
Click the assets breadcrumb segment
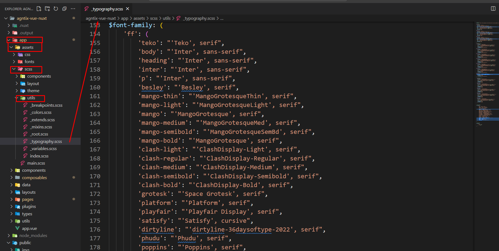(139, 18)
